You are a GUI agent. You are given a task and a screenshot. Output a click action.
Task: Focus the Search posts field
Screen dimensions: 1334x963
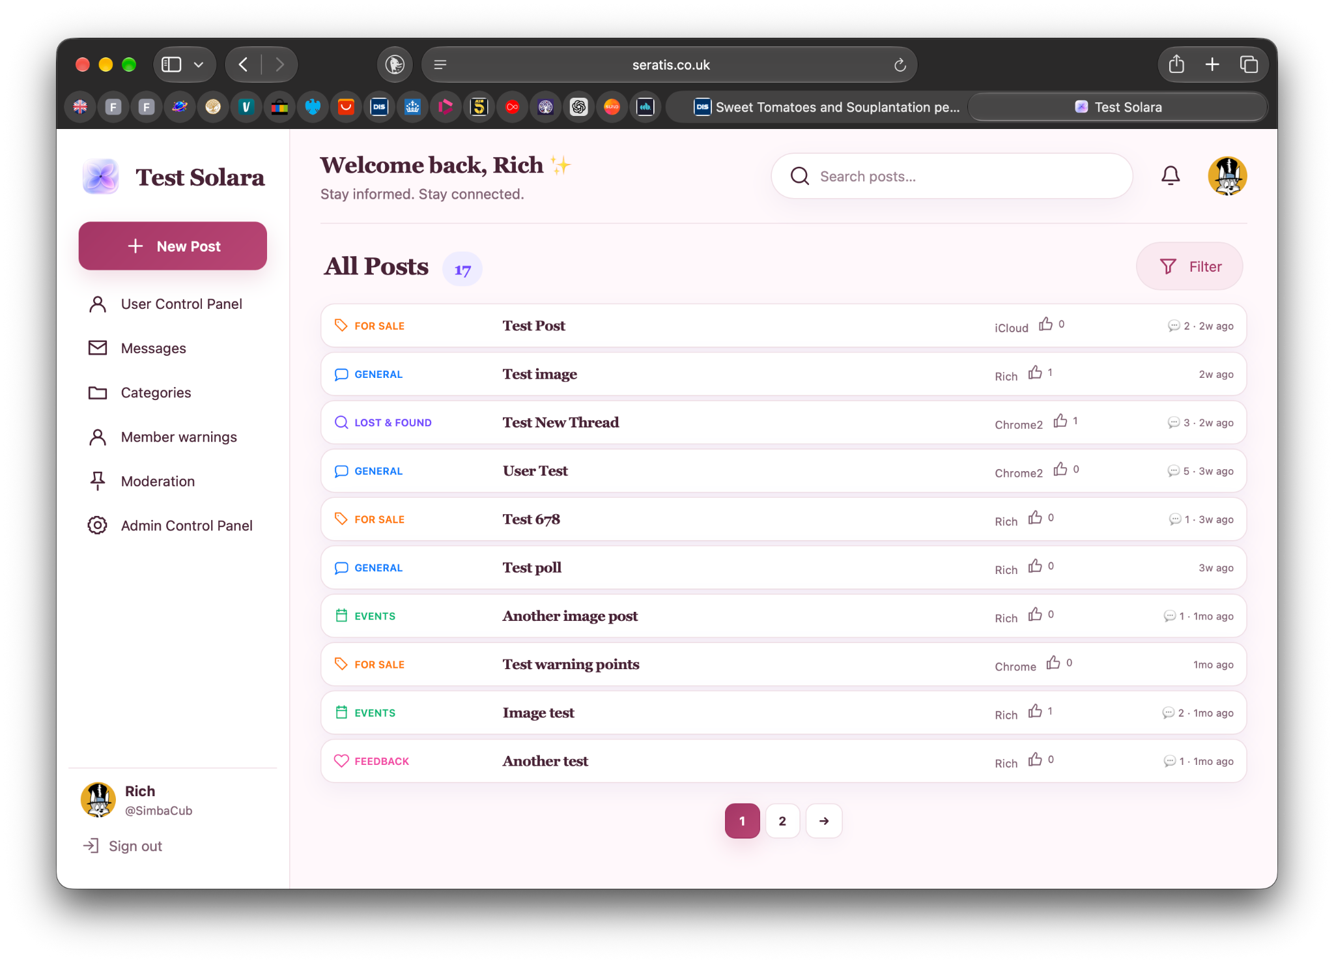(x=952, y=176)
